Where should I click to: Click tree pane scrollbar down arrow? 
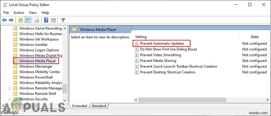[x=64, y=100]
